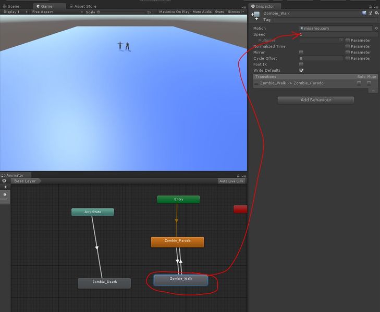Enable the Multiplier Parameter checkbox

click(348, 41)
